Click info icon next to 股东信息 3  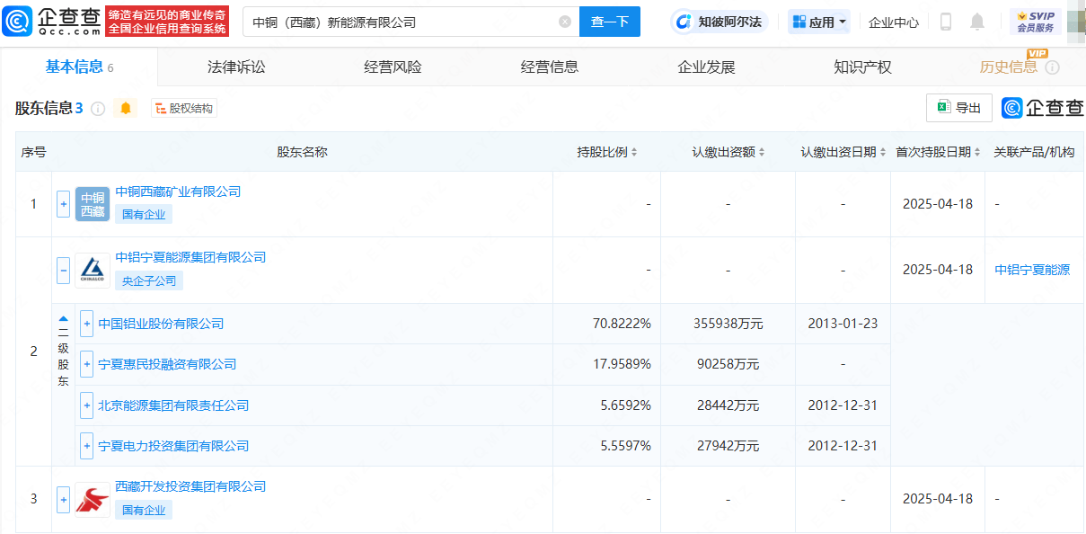[x=98, y=109]
